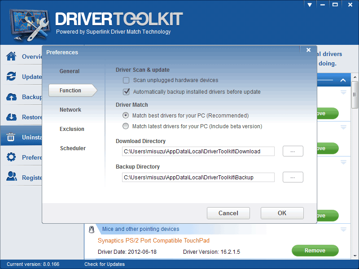Click the Download Directory path field
Viewport: 359px width, 269px height.
click(x=198, y=152)
